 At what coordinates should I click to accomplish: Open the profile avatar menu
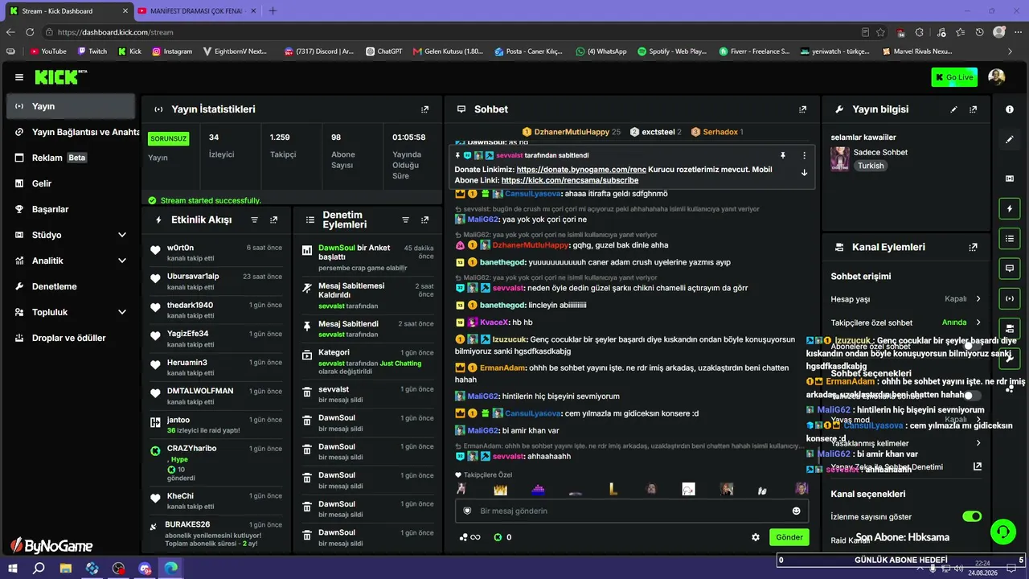[997, 77]
